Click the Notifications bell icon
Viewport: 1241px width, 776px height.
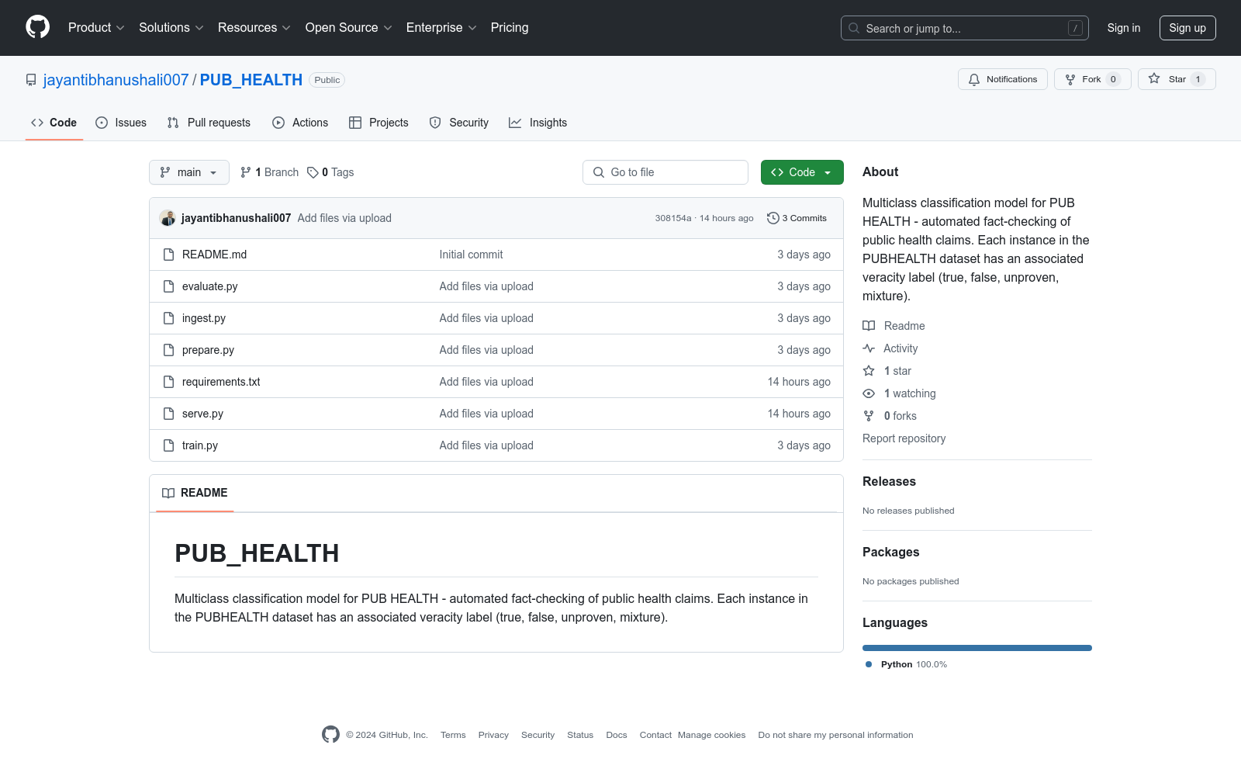tap(974, 79)
